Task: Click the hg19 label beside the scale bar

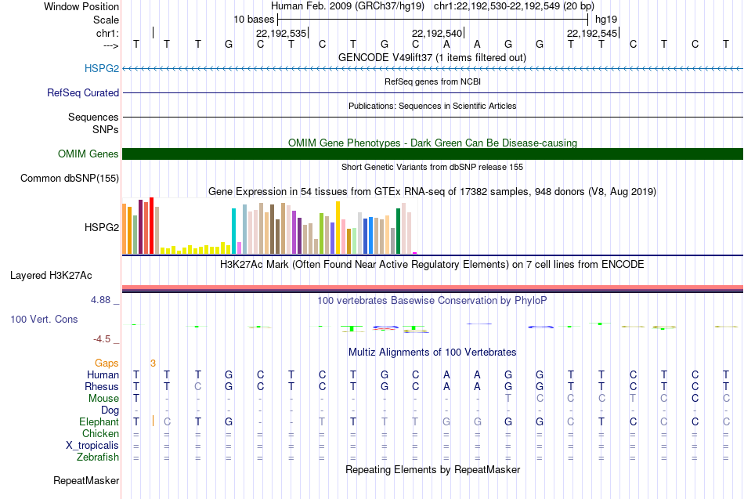Action: pos(606,20)
